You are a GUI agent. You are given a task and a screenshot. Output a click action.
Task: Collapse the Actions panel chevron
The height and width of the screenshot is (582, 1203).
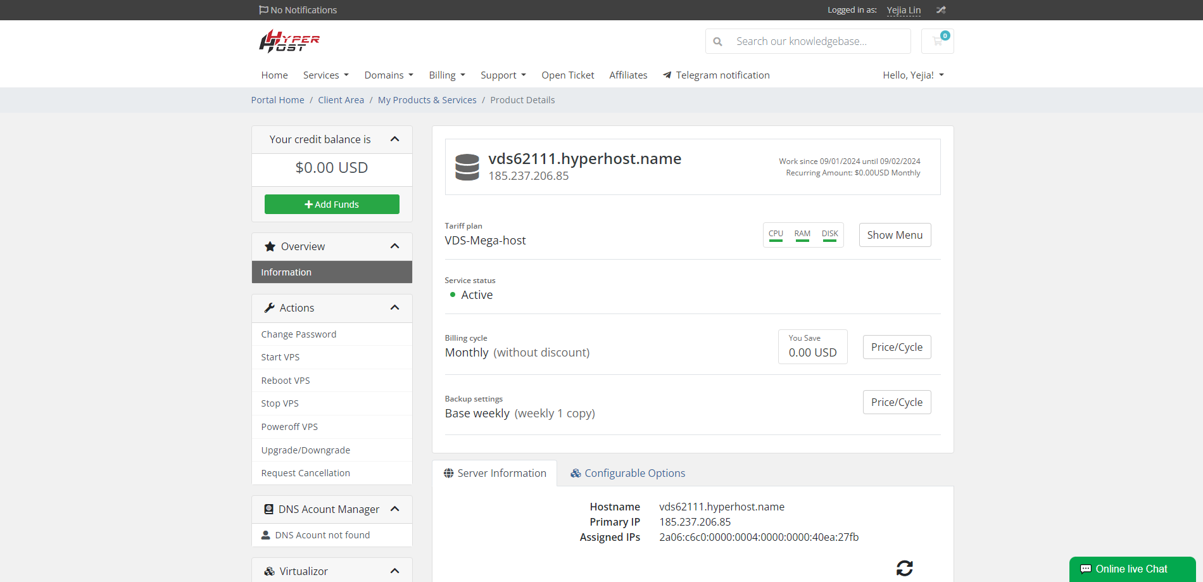click(394, 308)
